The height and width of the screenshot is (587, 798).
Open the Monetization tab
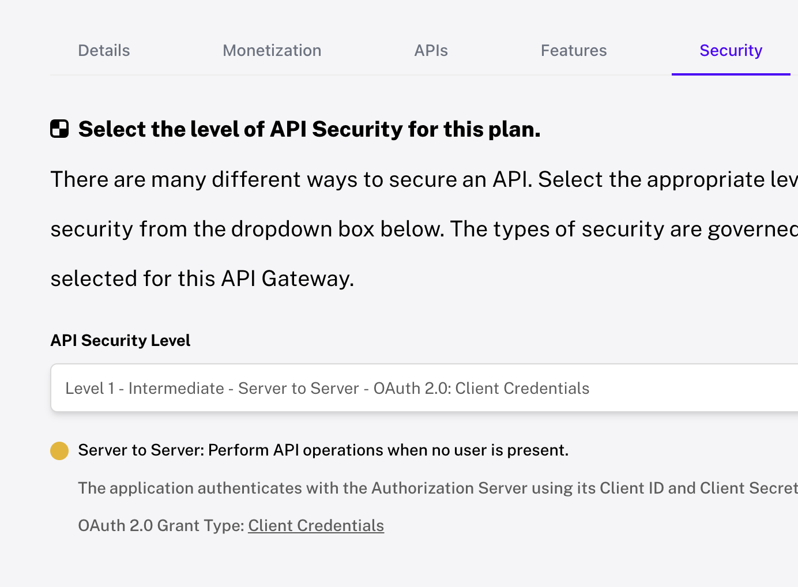tap(272, 50)
